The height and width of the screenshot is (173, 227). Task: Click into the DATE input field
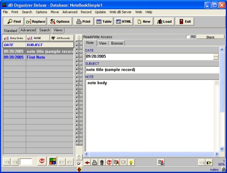tap(149, 57)
